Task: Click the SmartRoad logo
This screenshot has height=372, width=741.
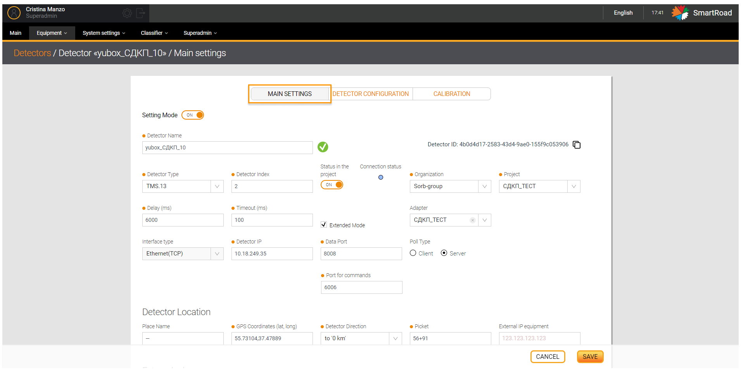Action: 702,13
